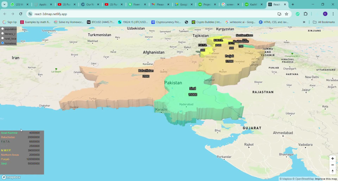
Task: Open the globe icon bookmark
Action: (187, 22)
